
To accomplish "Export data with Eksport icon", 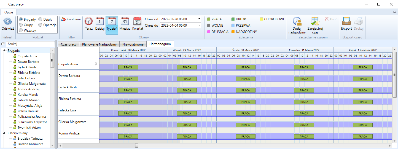I will pyautogui.click(x=346, y=21).
